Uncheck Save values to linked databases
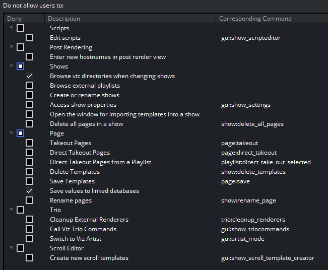The height and width of the screenshot is (270, 328). (30, 191)
